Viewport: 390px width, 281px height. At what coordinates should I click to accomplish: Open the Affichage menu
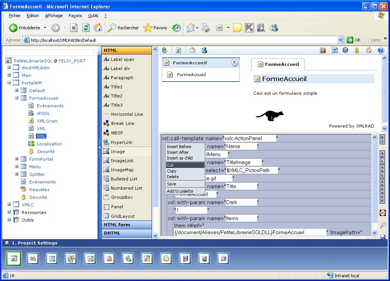54,16
